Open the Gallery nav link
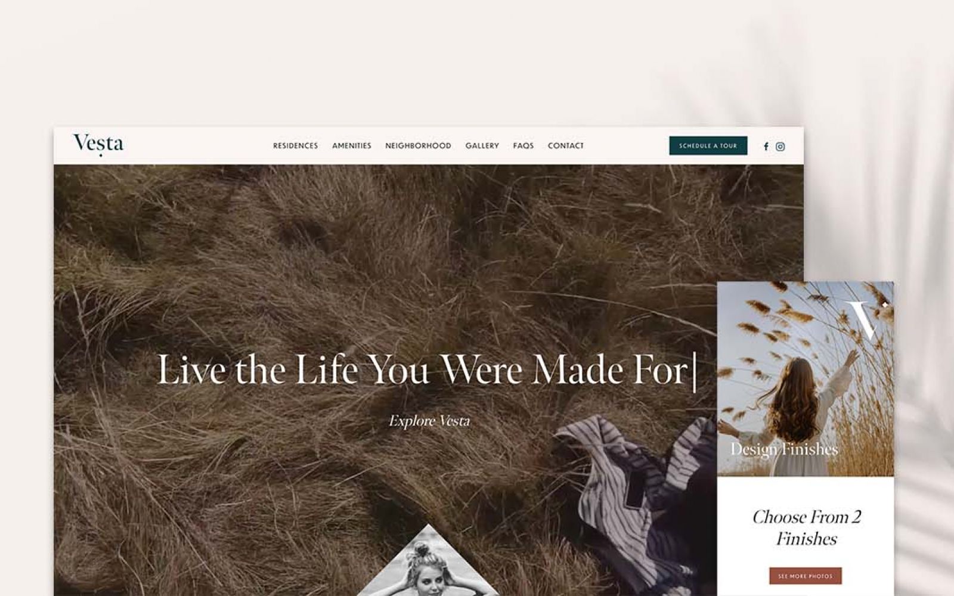Viewport: 954px width, 596px height. click(482, 145)
